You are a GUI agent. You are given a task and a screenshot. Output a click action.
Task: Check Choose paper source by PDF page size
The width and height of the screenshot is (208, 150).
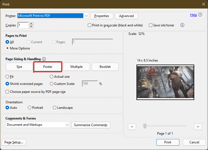7,92
